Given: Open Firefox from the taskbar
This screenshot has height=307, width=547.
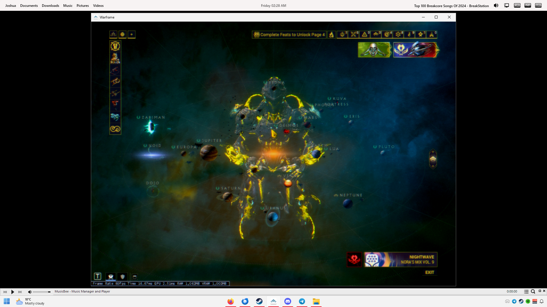Looking at the screenshot, I should [231, 301].
